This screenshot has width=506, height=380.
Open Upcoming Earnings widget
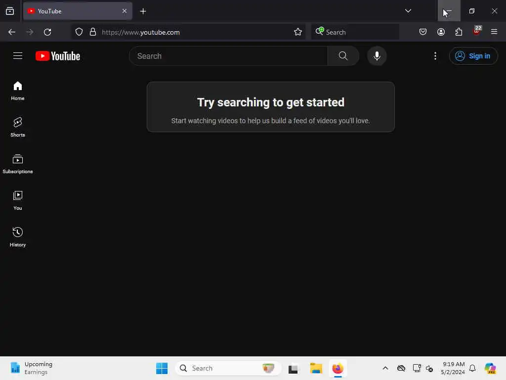click(31, 368)
